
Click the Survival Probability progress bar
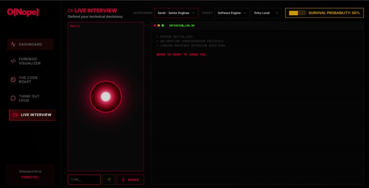click(x=298, y=13)
